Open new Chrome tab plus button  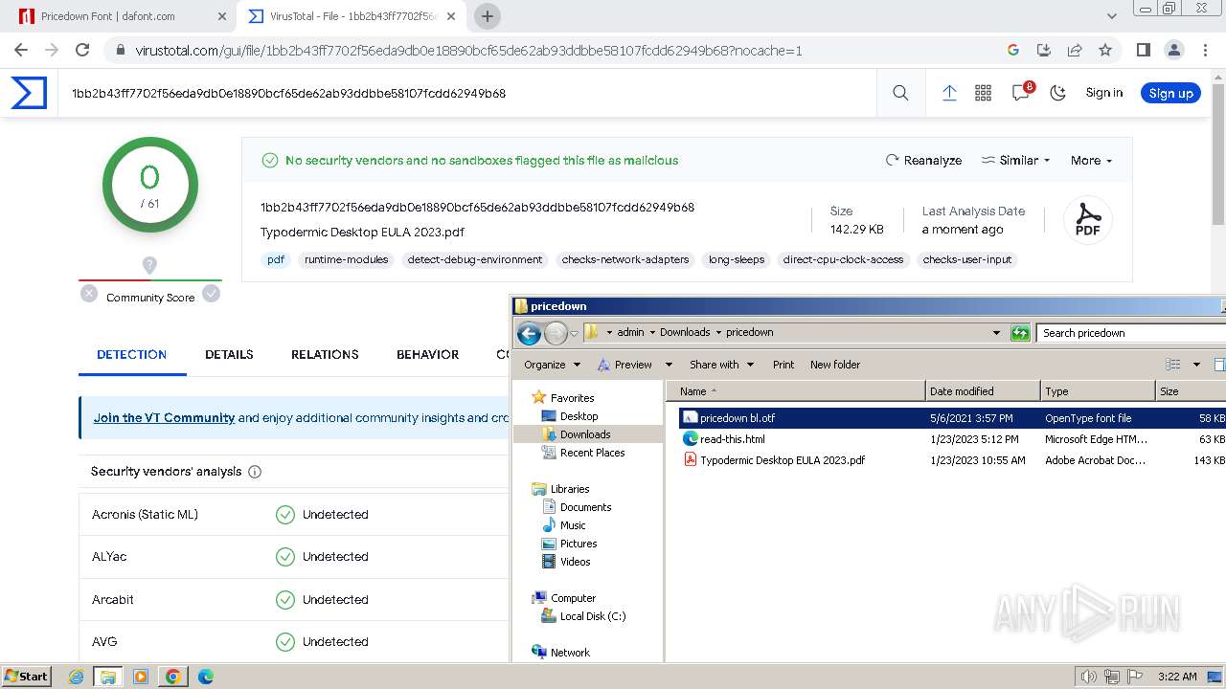click(x=488, y=16)
